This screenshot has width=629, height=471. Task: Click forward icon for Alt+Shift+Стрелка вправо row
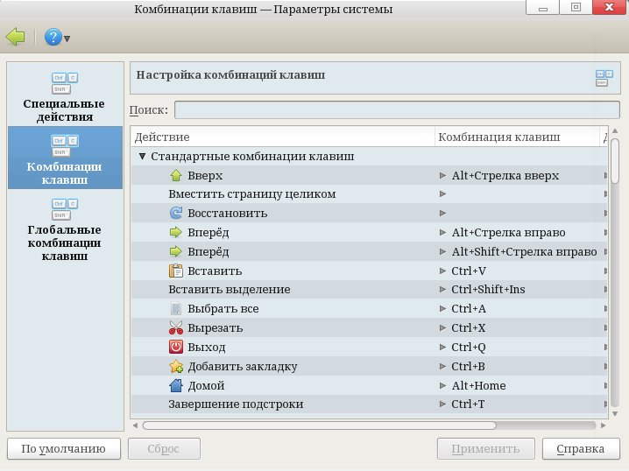pyautogui.click(x=176, y=251)
